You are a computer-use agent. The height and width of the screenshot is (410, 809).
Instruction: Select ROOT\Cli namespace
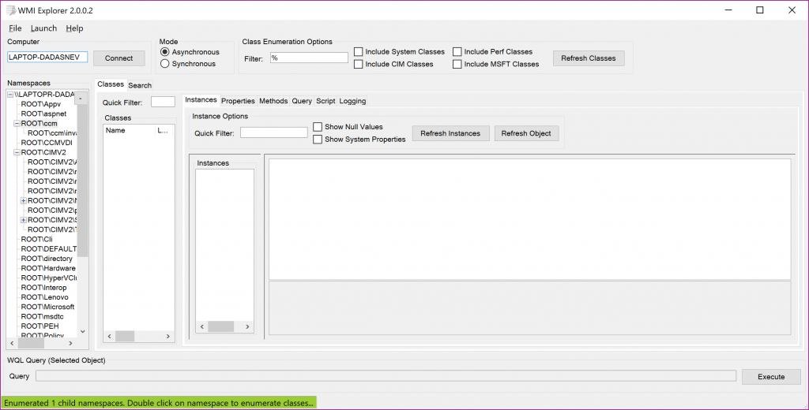pyautogui.click(x=36, y=240)
